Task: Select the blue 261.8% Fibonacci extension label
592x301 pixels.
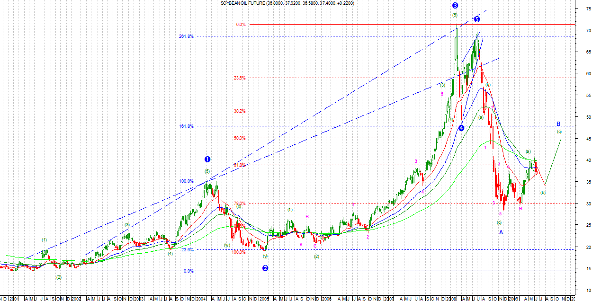Action: pyautogui.click(x=186, y=36)
